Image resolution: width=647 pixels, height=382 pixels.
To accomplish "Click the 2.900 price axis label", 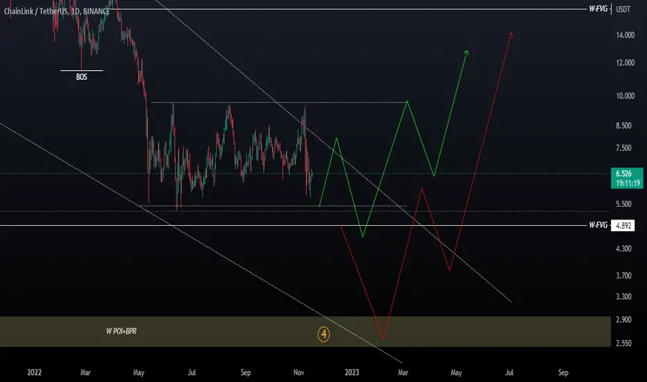I will click(x=623, y=319).
